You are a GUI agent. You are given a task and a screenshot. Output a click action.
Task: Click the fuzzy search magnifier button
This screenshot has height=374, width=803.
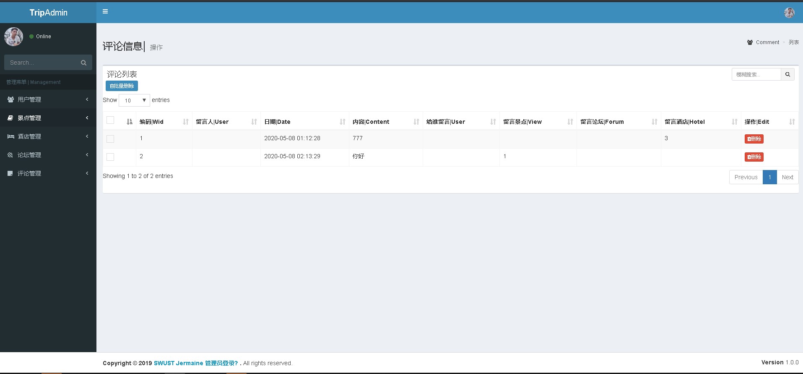pos(787,74)
